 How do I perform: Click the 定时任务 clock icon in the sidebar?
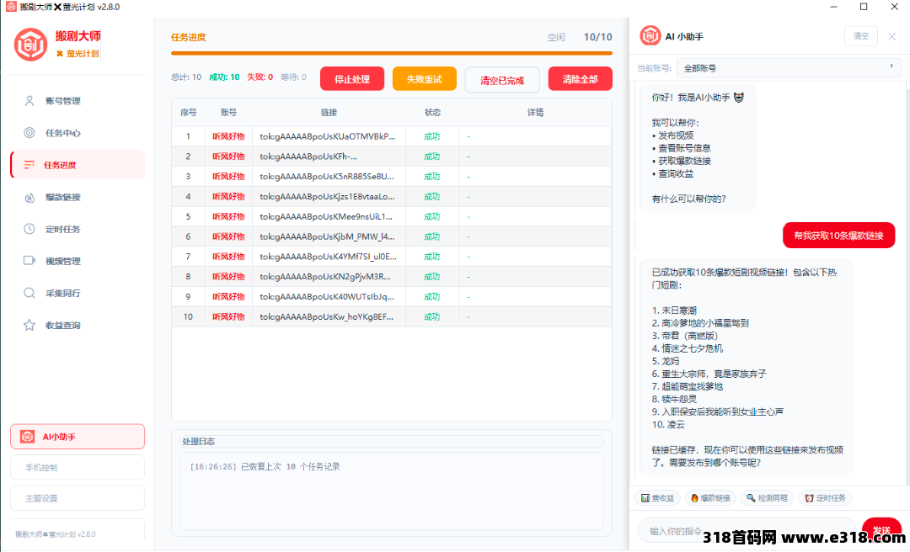[x=29, y=229]
